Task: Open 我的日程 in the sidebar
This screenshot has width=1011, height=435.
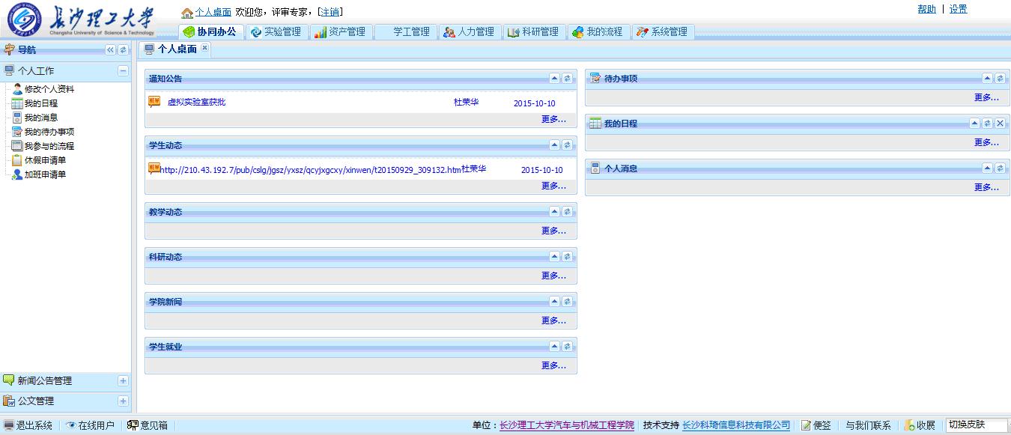Action: pos(40,103)
